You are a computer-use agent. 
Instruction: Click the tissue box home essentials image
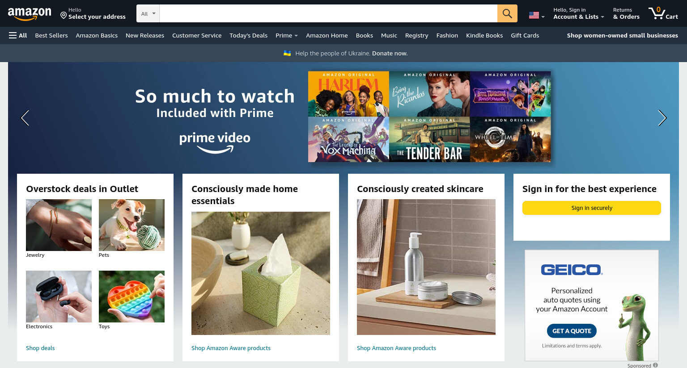tap(261, 273)
